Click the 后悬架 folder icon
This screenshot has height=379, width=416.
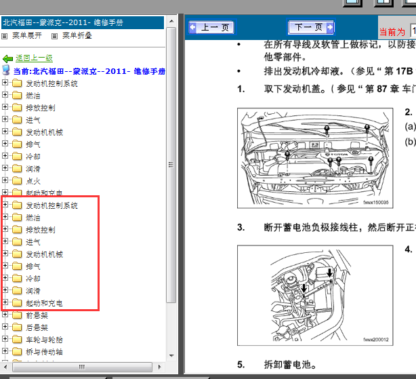(17, 327)
